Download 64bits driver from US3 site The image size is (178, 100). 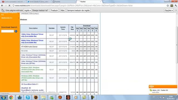click(81, 41)
